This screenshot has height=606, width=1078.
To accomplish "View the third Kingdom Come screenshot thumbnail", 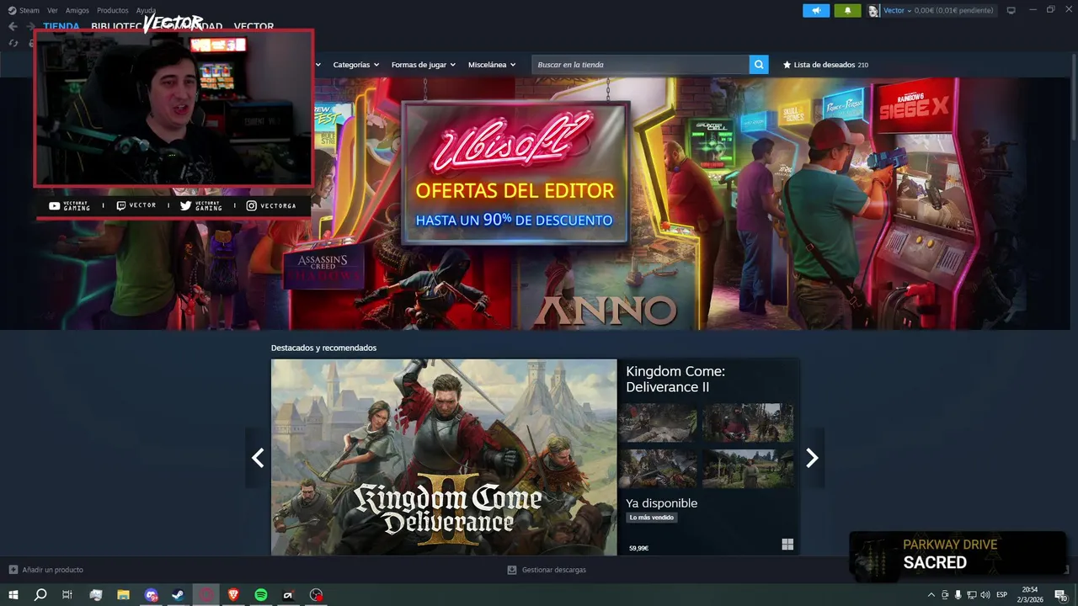I will point(658,468).
